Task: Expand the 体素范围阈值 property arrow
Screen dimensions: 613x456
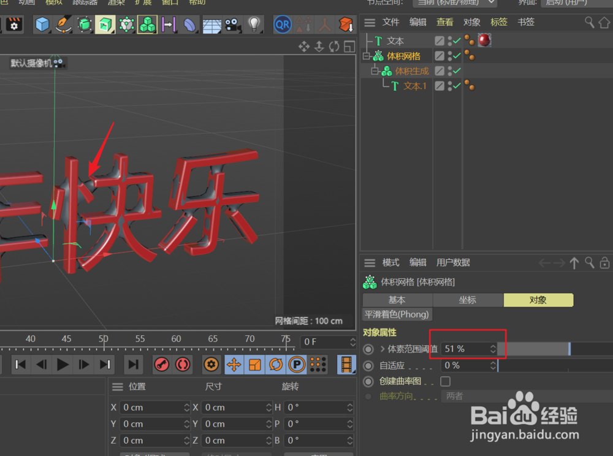Action: [383, 348]
